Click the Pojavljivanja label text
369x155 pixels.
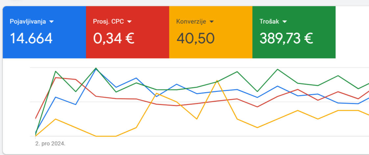(28, 22)
